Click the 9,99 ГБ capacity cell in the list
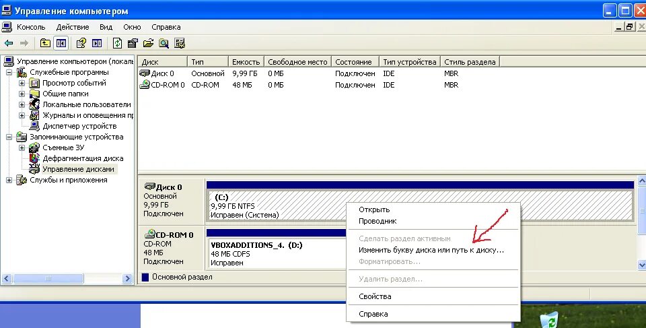 tap(245, 73)
